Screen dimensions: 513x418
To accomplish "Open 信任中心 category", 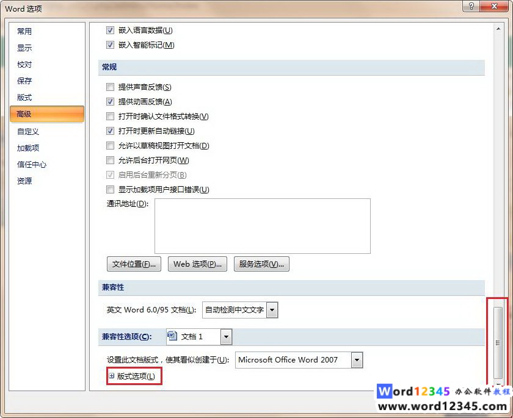I will [32, 164].
